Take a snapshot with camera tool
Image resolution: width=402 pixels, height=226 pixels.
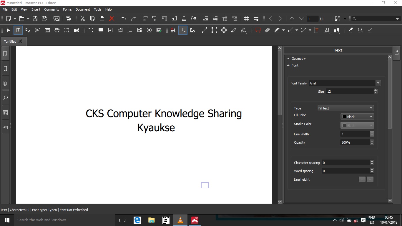(x=77, y=30)
